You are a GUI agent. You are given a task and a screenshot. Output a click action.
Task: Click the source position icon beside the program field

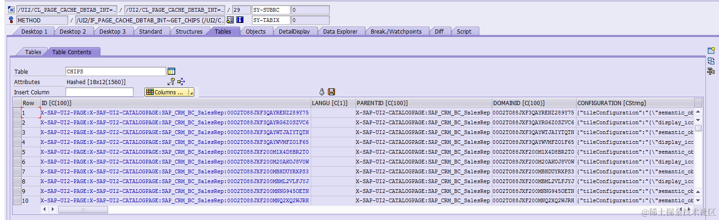[11, 10]
